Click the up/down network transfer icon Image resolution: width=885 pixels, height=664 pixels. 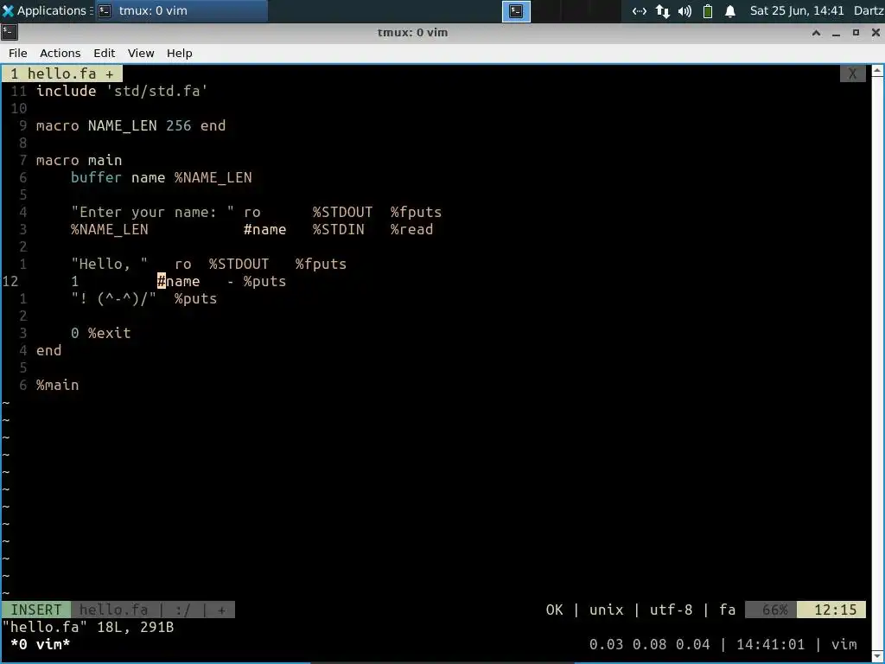663,11
